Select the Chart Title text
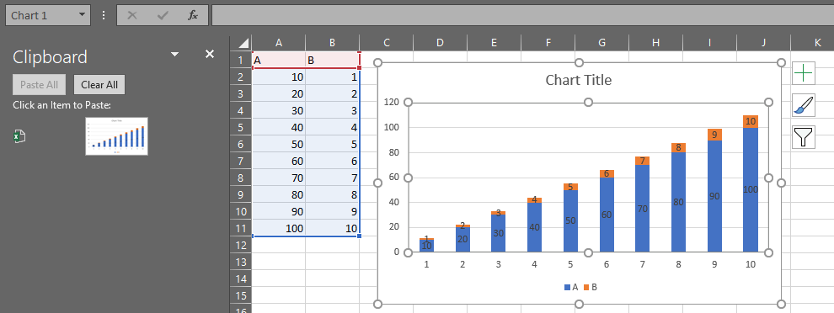This screenshot has height=313, width=834. point(579,80)
